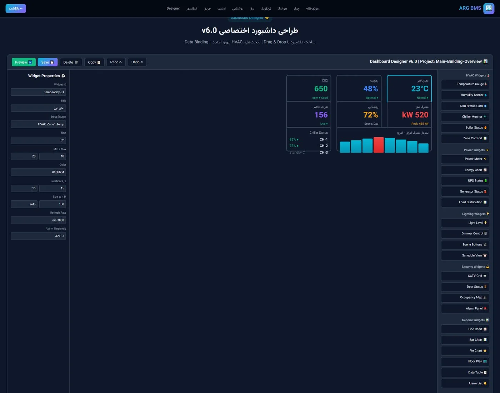
Task: Select the CO2 650 widget
Action: (x=309, y=89)
